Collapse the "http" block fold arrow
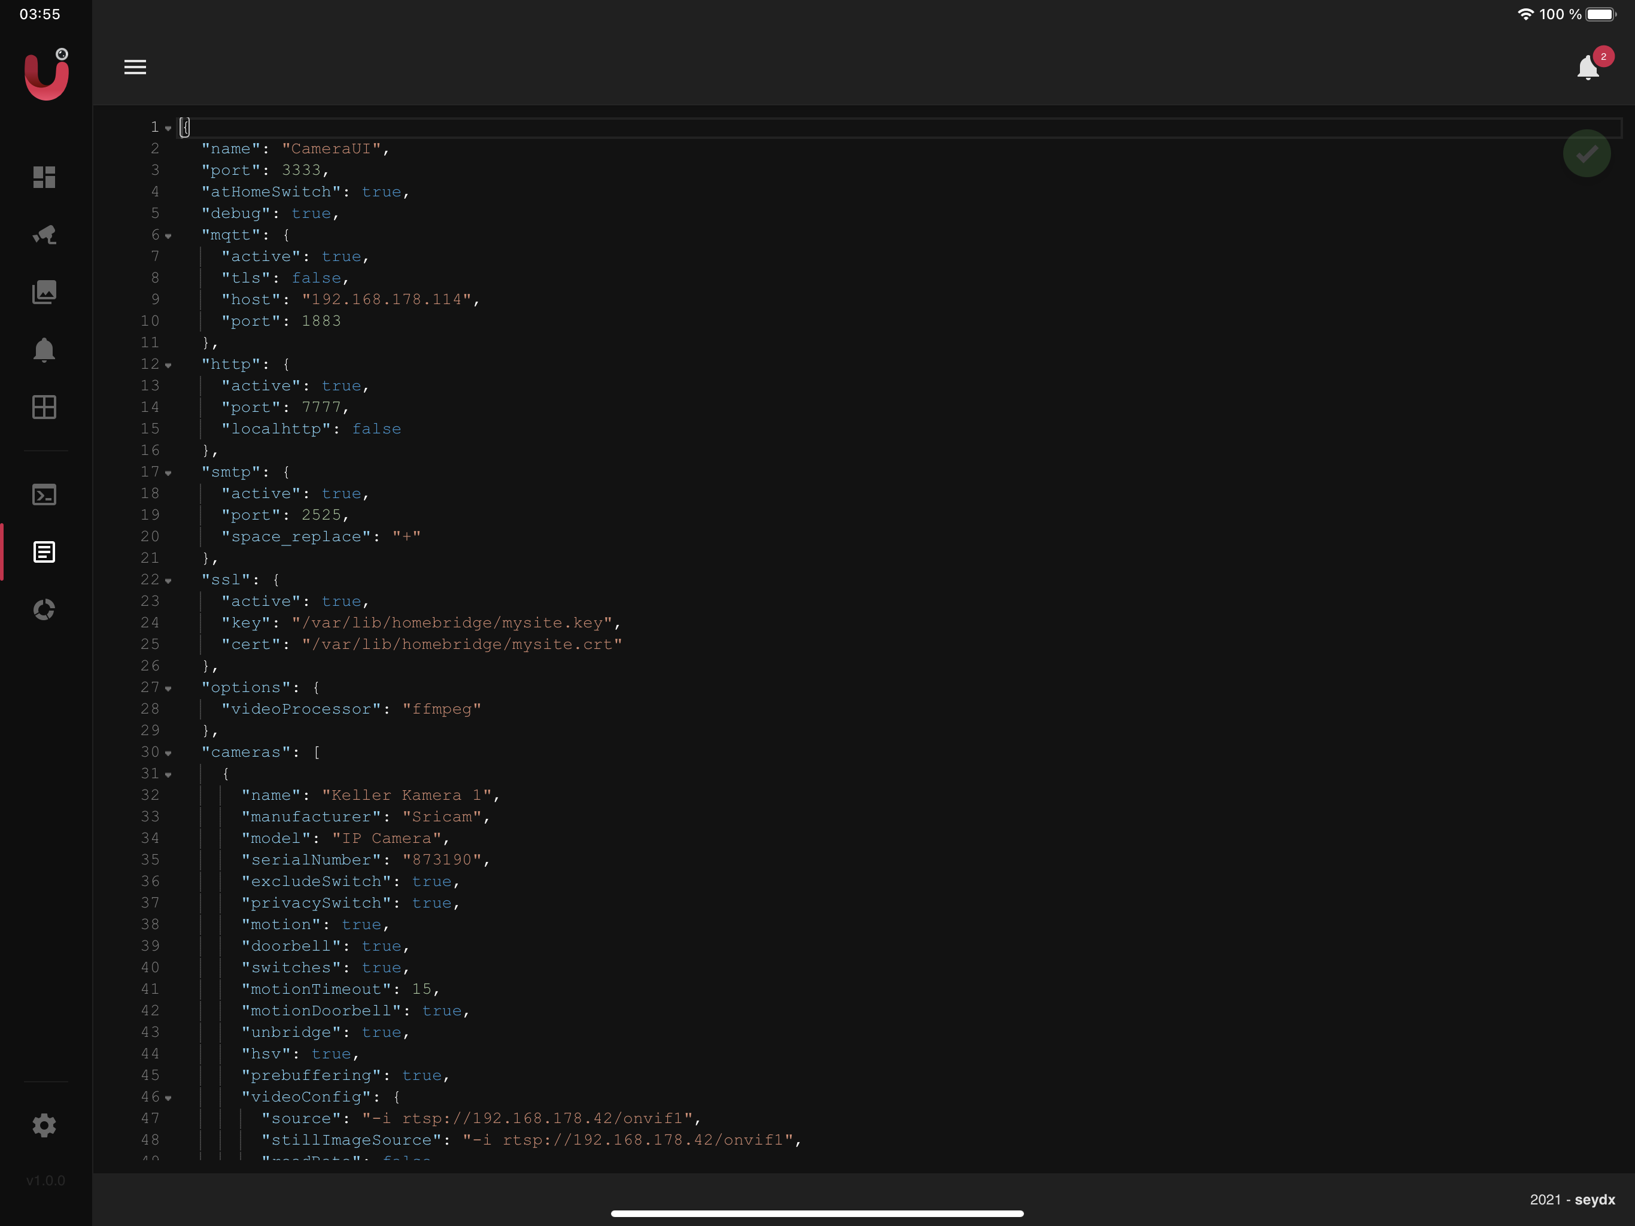 [x=169, y=365]
